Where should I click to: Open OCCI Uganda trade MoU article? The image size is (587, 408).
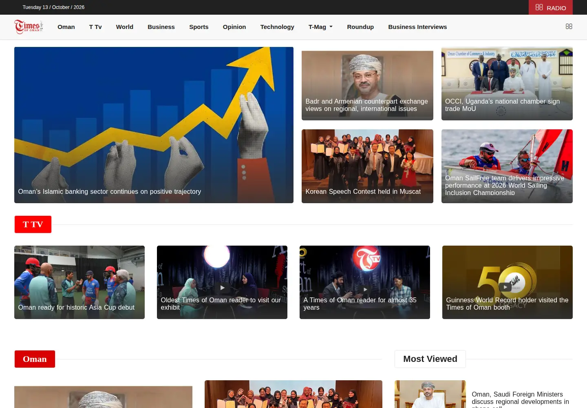click(x=507, y=84)
